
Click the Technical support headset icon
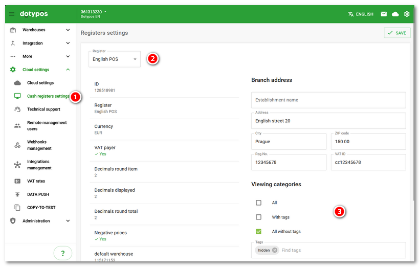pos(17,109)
